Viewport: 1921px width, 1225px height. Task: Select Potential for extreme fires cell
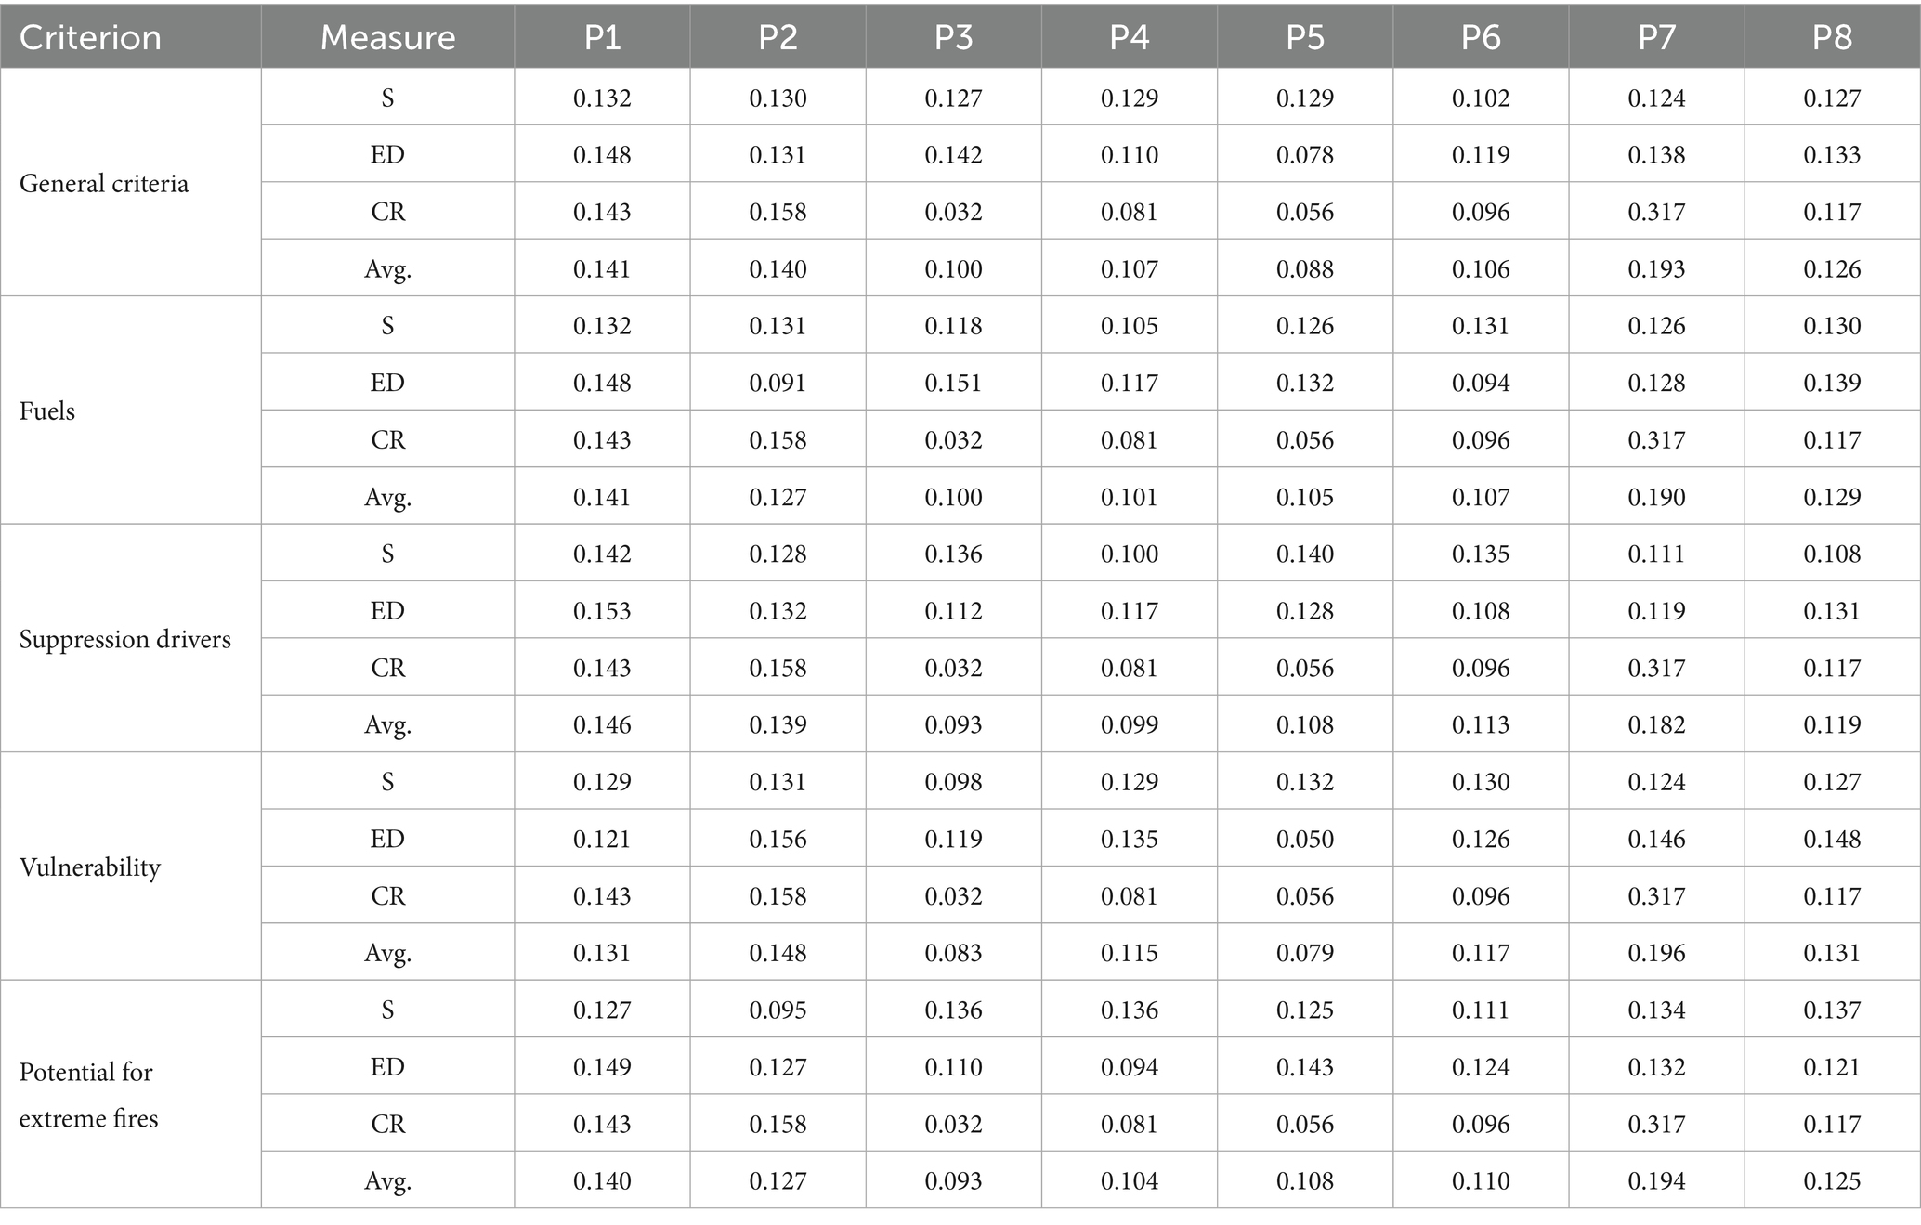point(88,1095)
